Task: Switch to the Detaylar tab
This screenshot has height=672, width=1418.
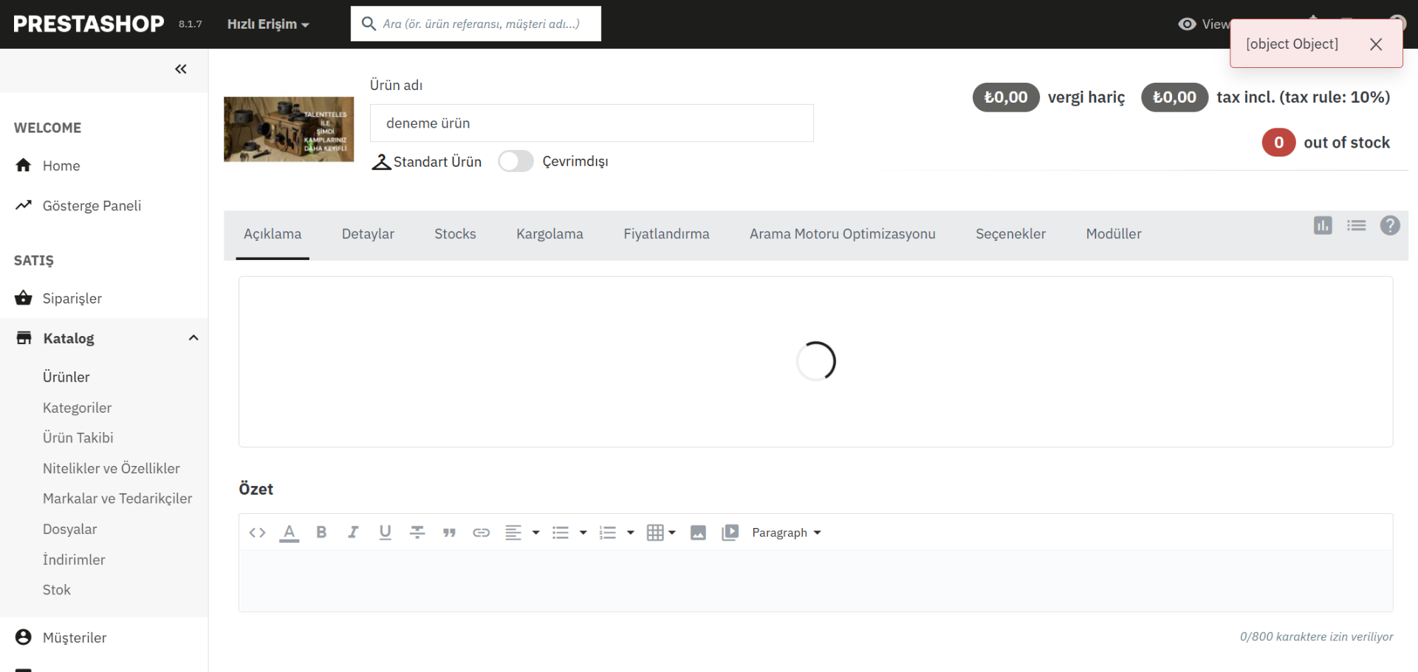Action: [368, 234]
